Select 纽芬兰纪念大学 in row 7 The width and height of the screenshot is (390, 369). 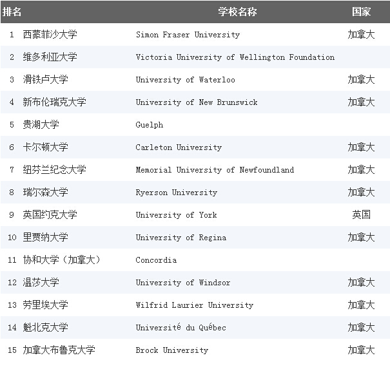[x=54, y=170]
